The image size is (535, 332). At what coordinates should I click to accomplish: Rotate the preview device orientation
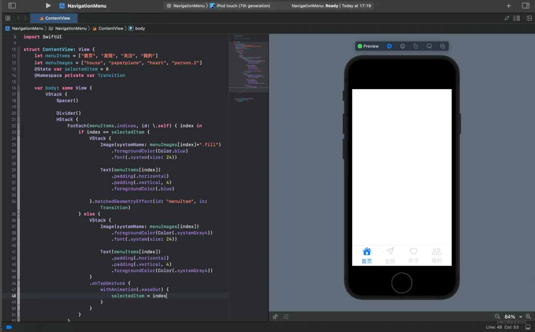[x=416, y=46]
